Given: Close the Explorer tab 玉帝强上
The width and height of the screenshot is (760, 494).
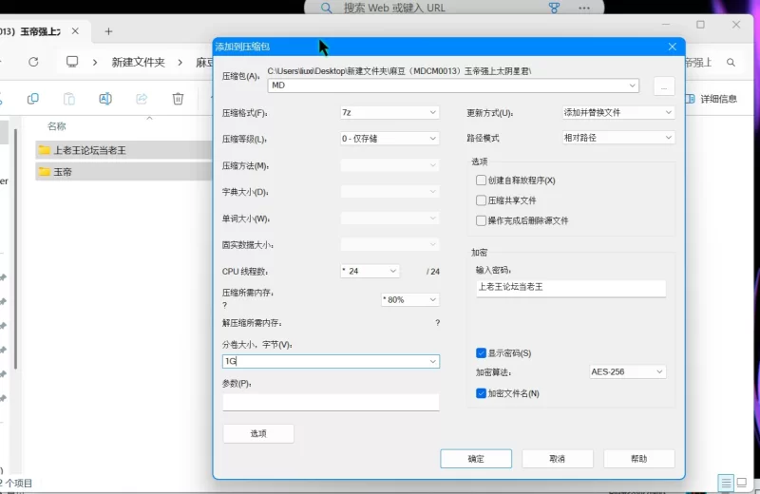Looking at the screenshot, I should [75, 31].
